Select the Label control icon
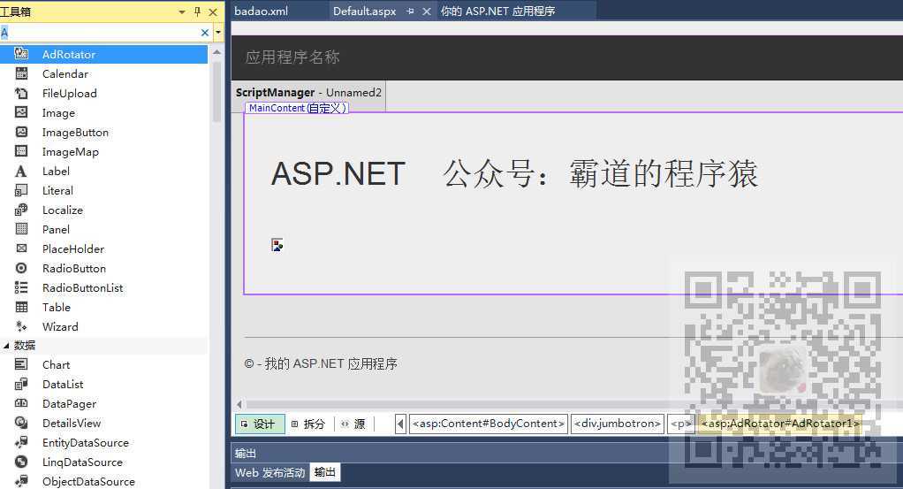Screen dimensions: 903x489 point(21,171)
